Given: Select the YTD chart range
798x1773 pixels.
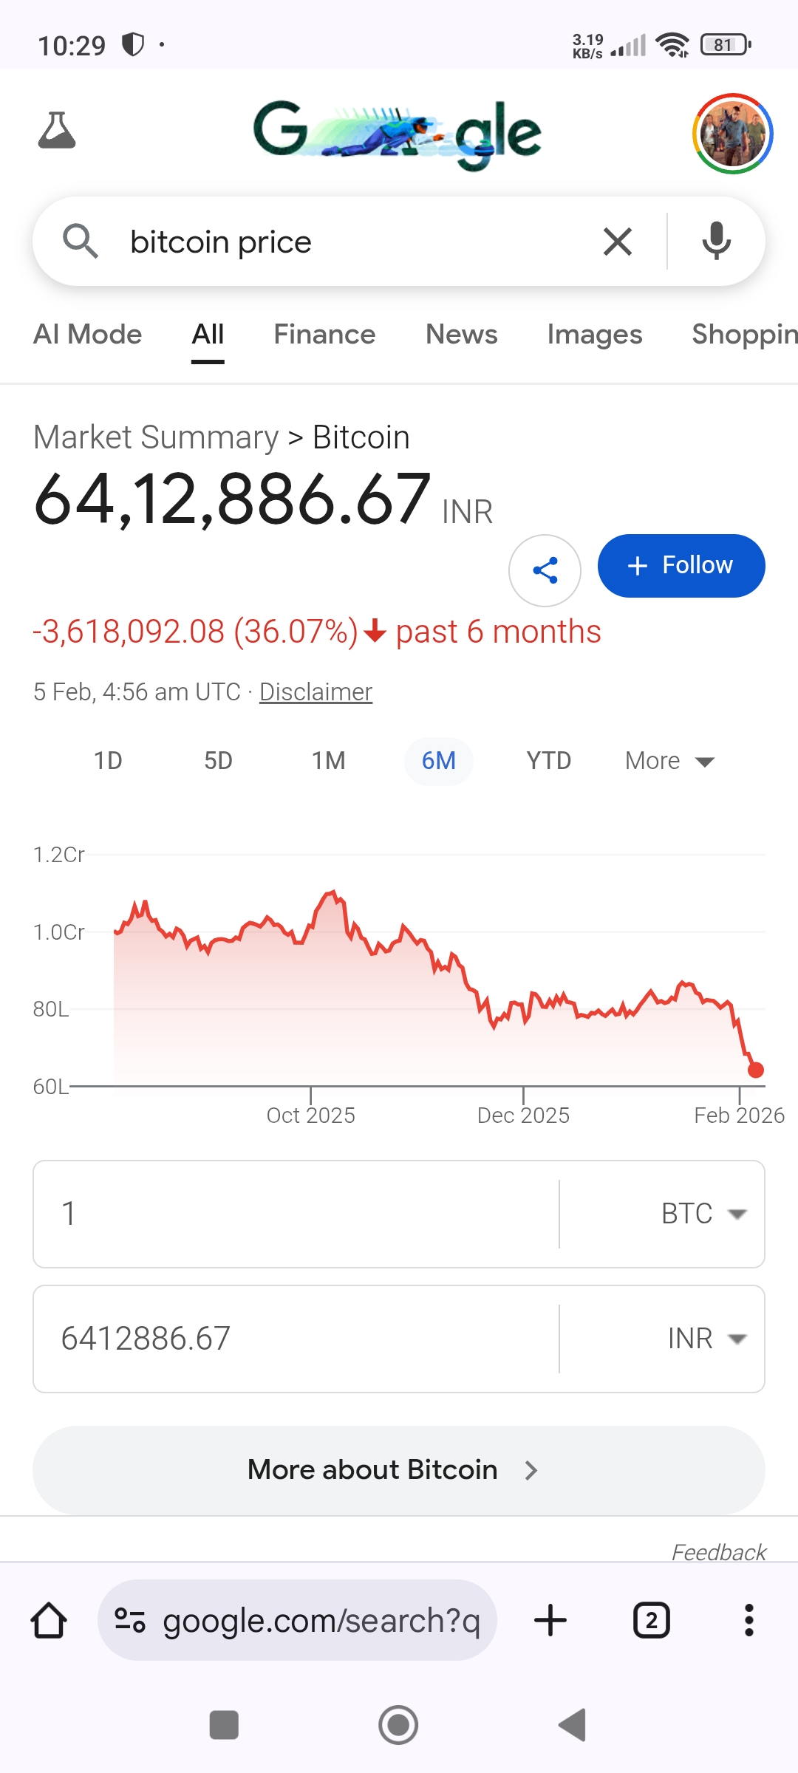Looking at the screenshot, I should 548,761.
